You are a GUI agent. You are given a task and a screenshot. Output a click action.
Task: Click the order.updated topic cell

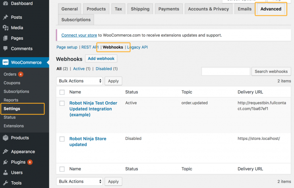click(x=194, y=103)
